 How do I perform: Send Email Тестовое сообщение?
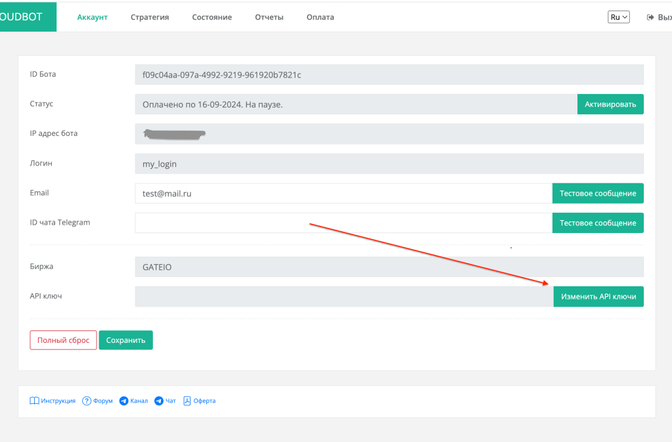598,193
